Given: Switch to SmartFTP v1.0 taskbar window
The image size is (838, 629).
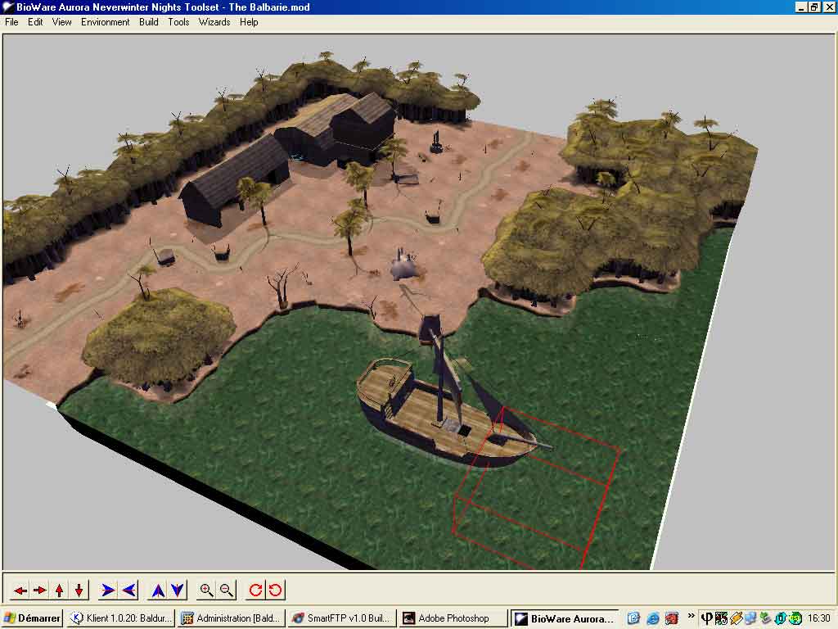Looking at the screenshot, I should (x=342, y=618).
